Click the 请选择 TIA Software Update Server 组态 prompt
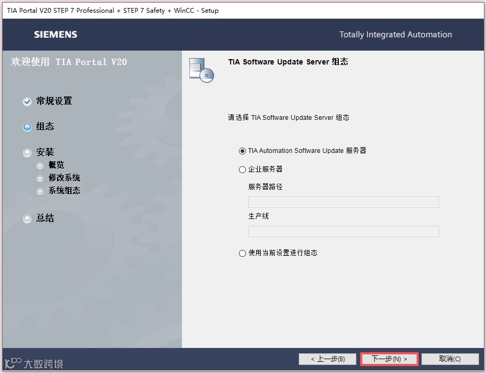Viewport: 486px width, 373px height. coord(289,118)
